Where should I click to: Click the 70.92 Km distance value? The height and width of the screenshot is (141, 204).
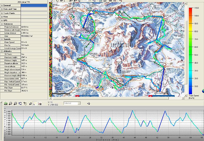point(25,30)
